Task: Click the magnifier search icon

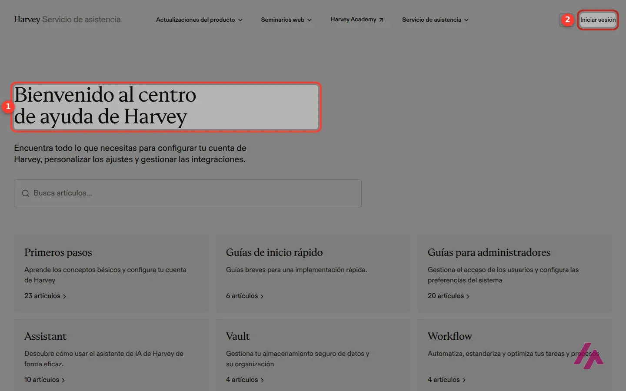Action: click(26, 193)
